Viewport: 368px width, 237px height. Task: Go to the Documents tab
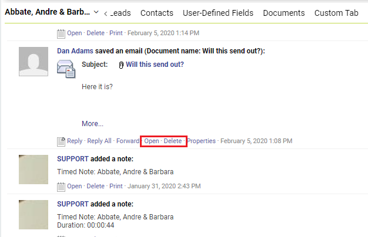284,13
